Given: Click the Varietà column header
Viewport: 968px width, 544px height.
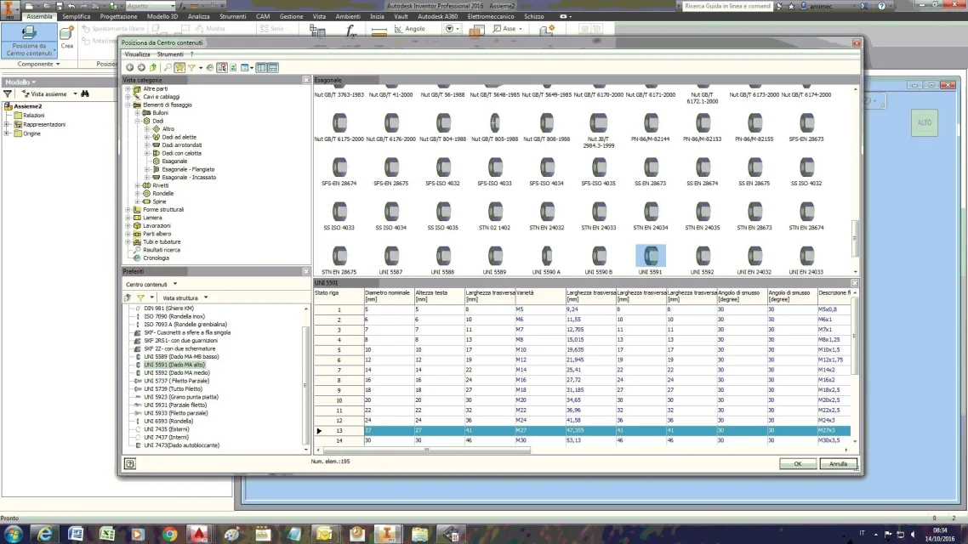Looking at the screenshot, I should [x=540, y=296].
